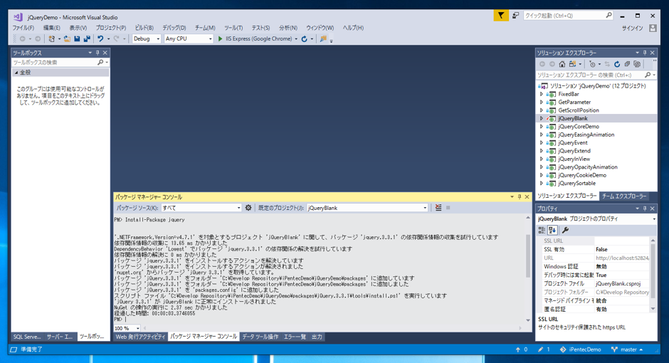Click the unpublished commits count in status bar

point(522,349)
